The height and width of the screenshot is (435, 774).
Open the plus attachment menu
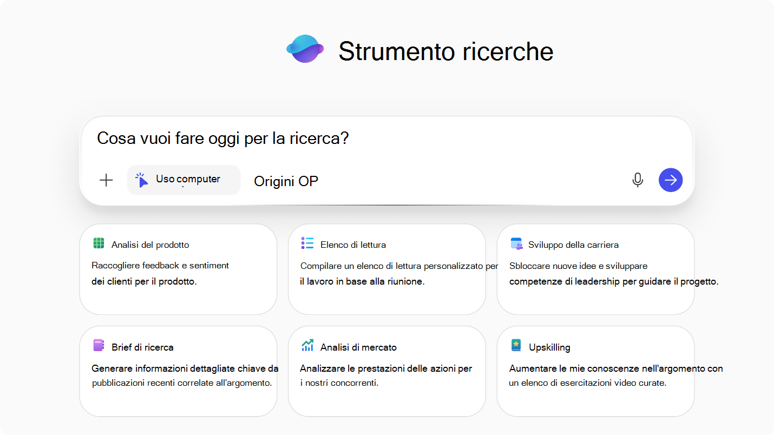click(x=106, y=180)
